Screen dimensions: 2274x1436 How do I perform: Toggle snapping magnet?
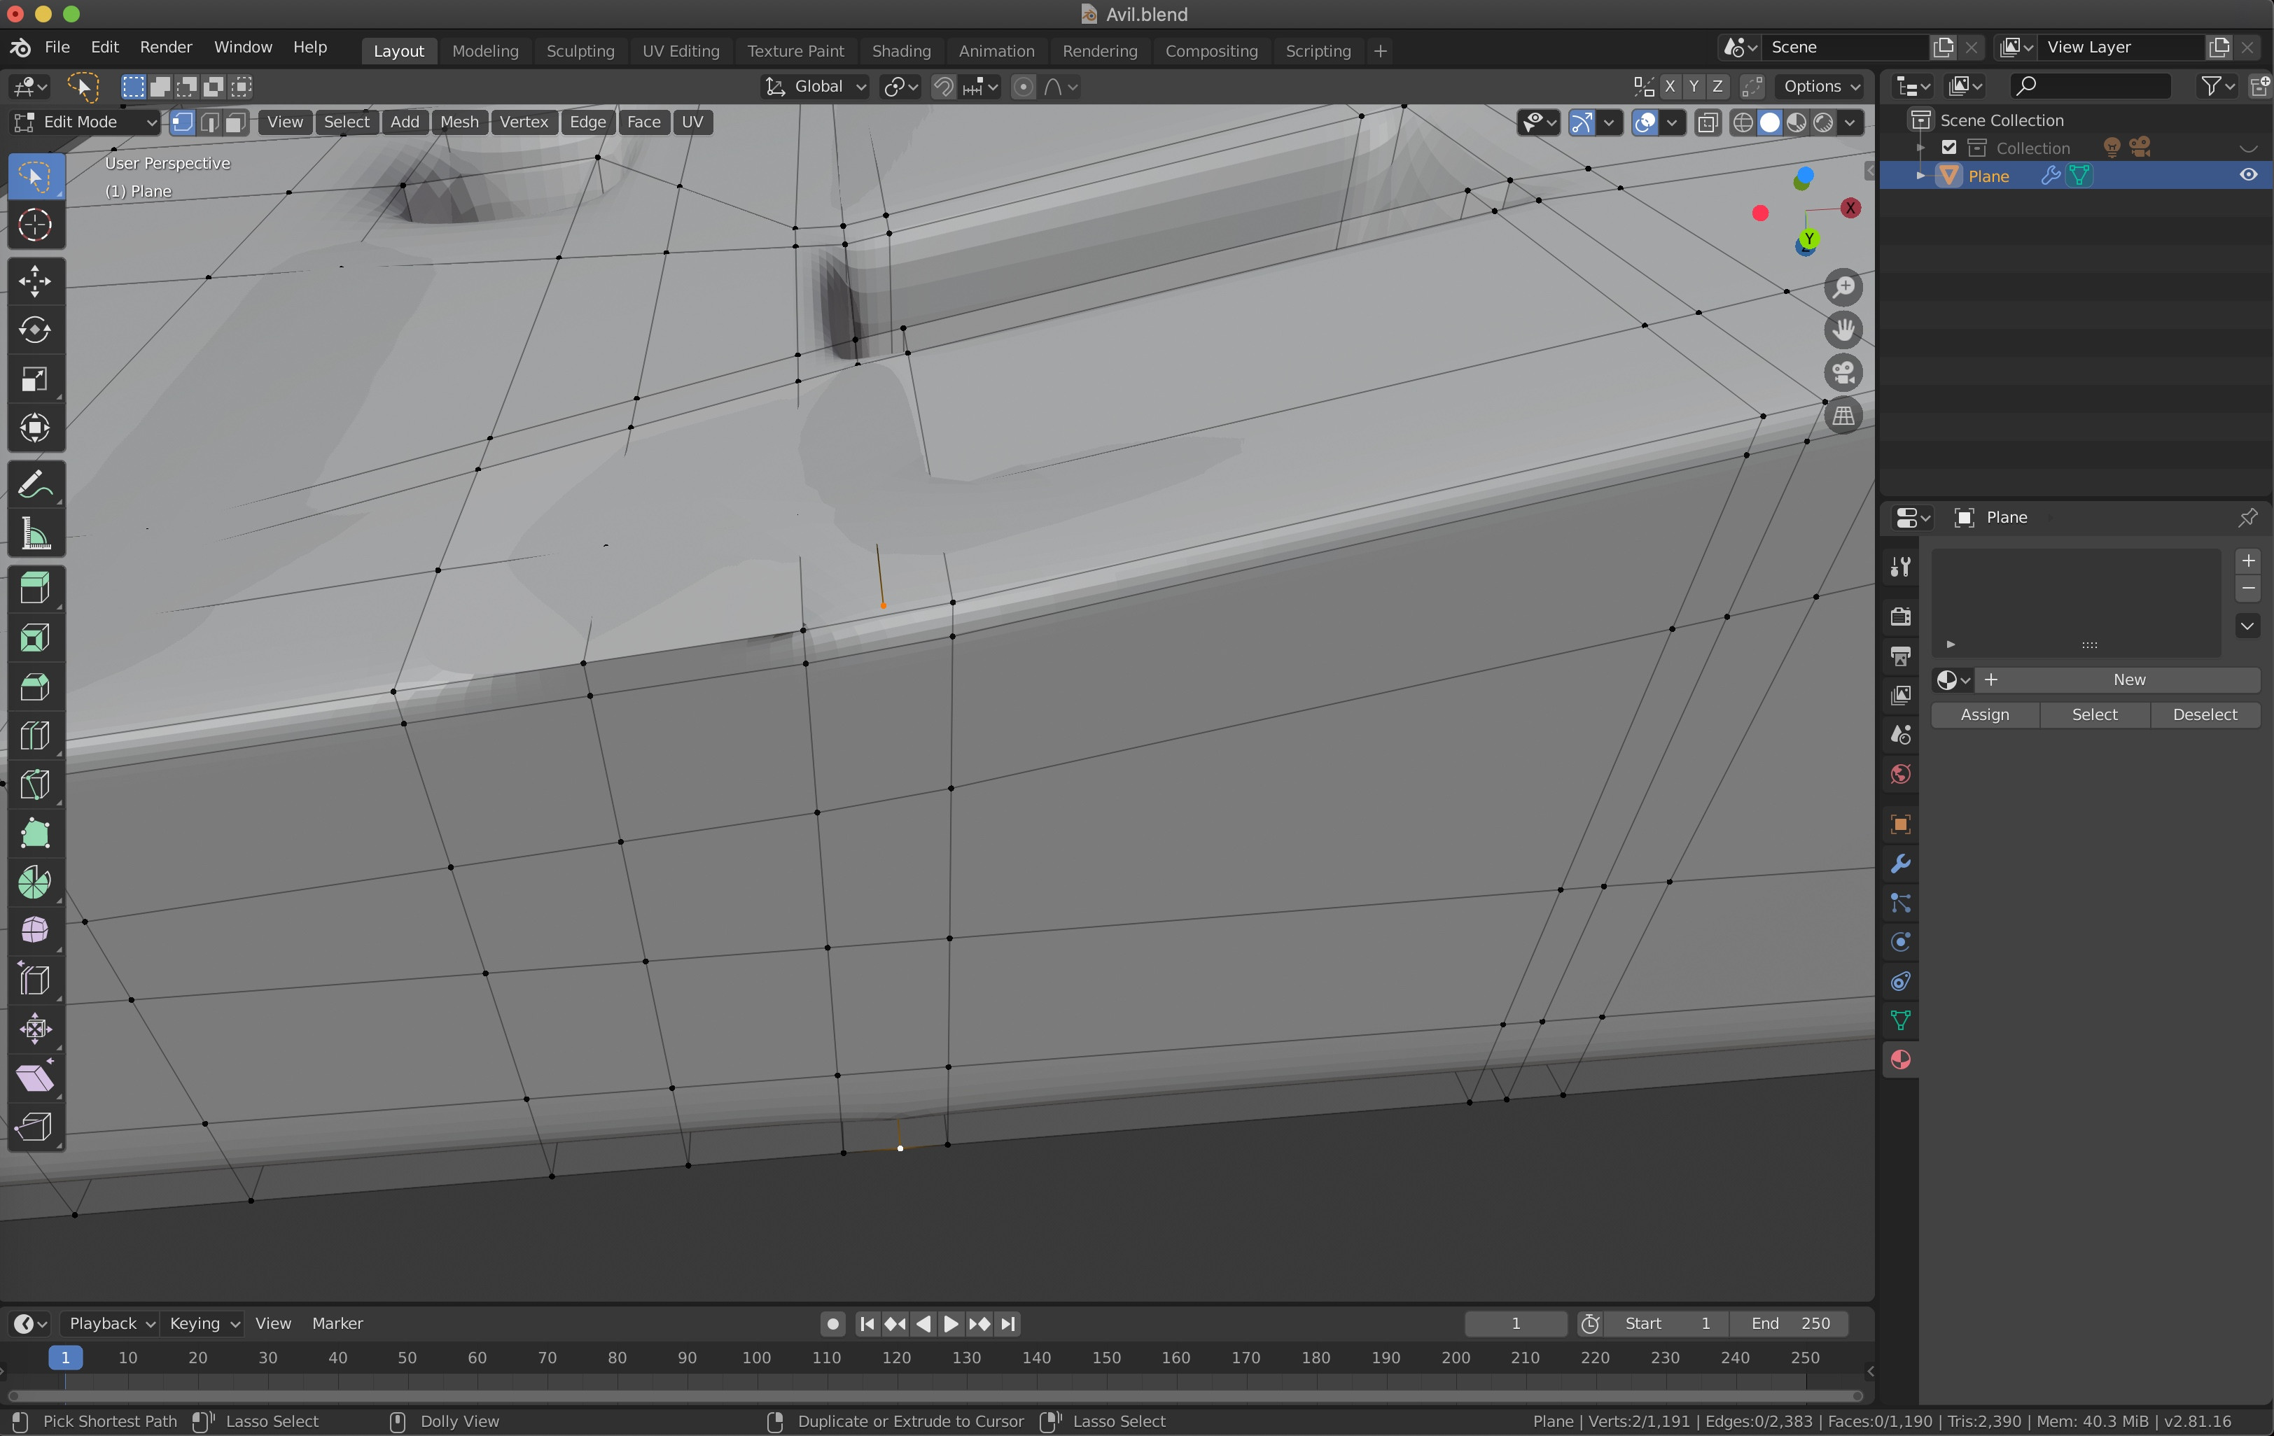(x=943, y=87)
